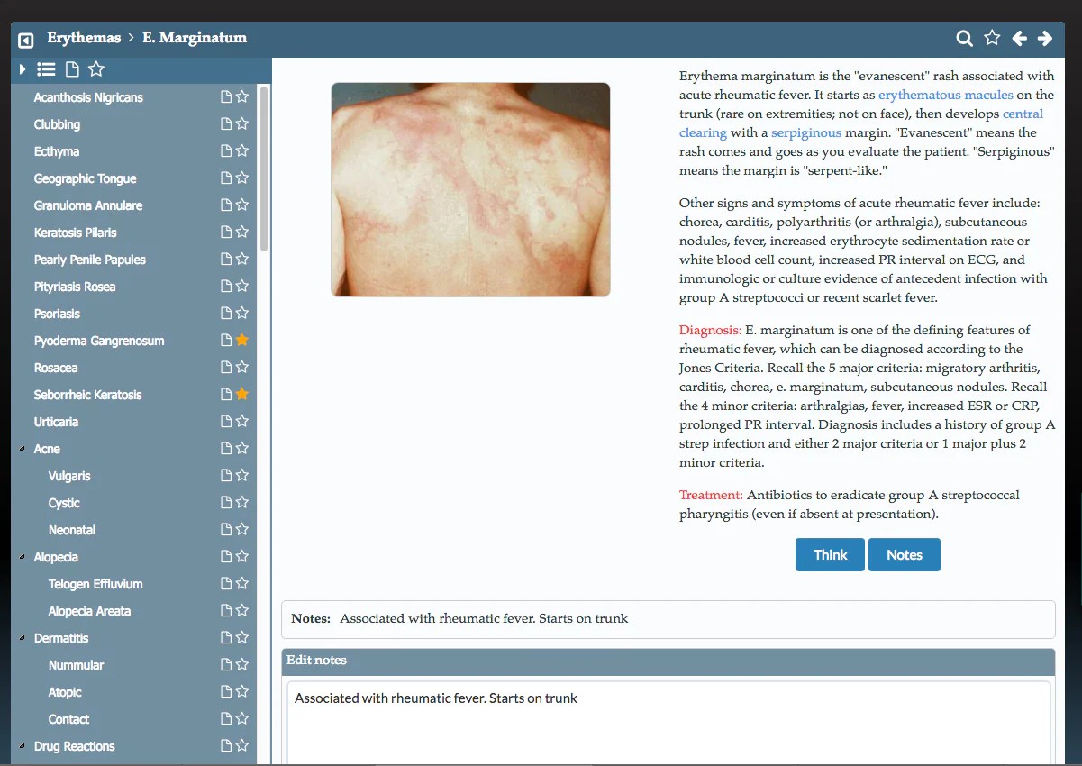Open the Rosacea topic
This screenshot has width=1082, height=766.
click(56, 368)
